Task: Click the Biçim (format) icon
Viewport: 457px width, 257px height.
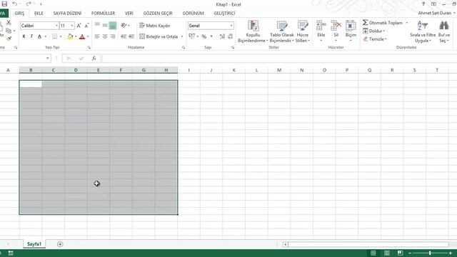Action: click(351, 26)
